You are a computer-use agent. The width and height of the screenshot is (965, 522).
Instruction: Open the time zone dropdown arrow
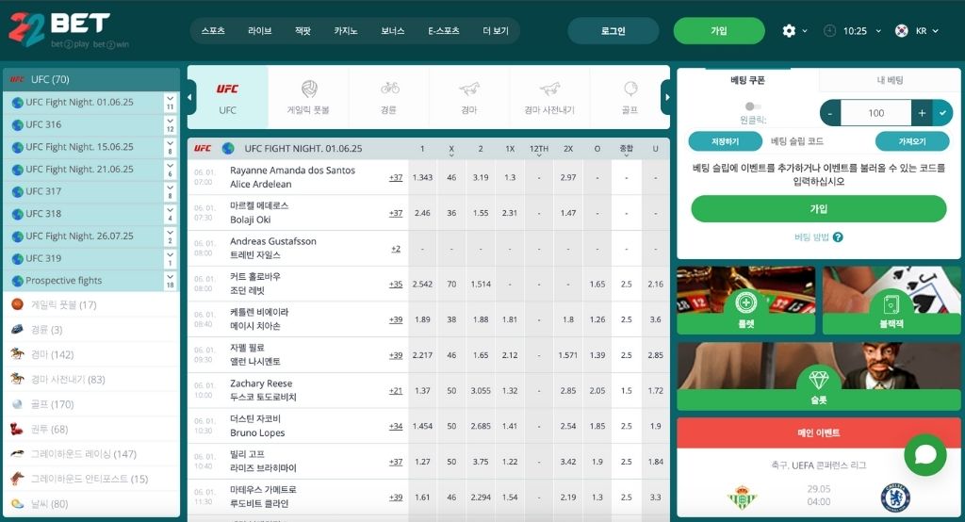[x=878, y=31]
